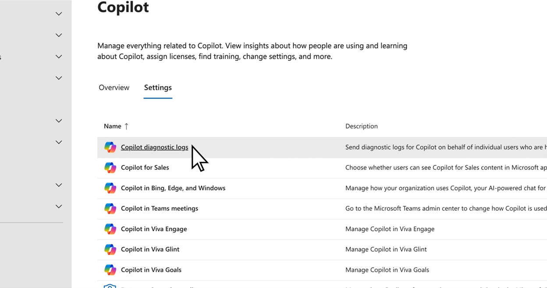
Task: Click the Copilot in Viva Glint icon
Action: (110, 249)
